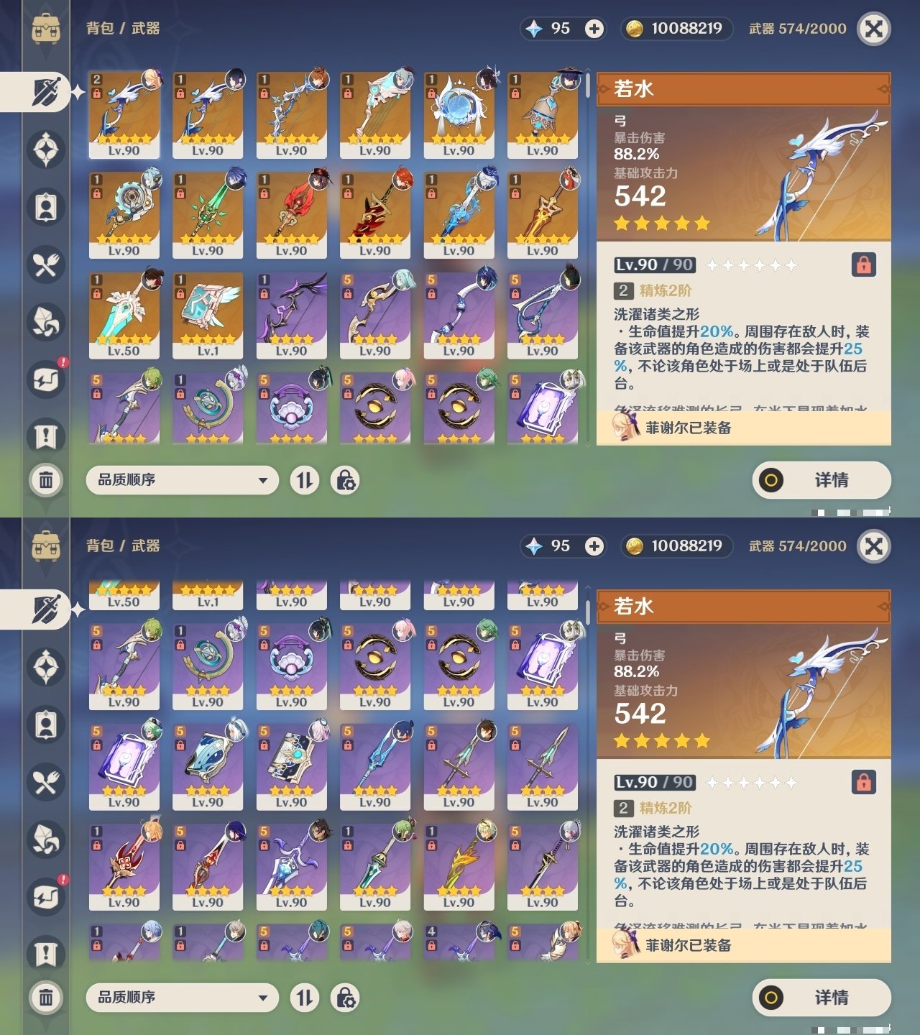Image resolution: width=920 pixels, height=1035 pixels.
Task: Toggle the sort direction arrows in the upper panel
Action: (x=305, y=480)
